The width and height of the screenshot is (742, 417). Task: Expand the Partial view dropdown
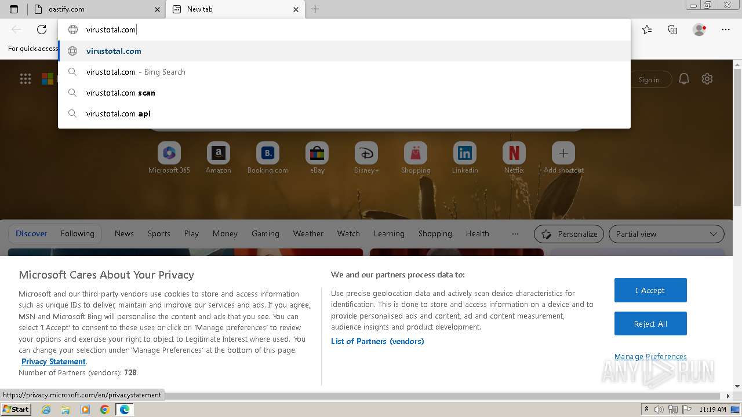pos(667,234)
